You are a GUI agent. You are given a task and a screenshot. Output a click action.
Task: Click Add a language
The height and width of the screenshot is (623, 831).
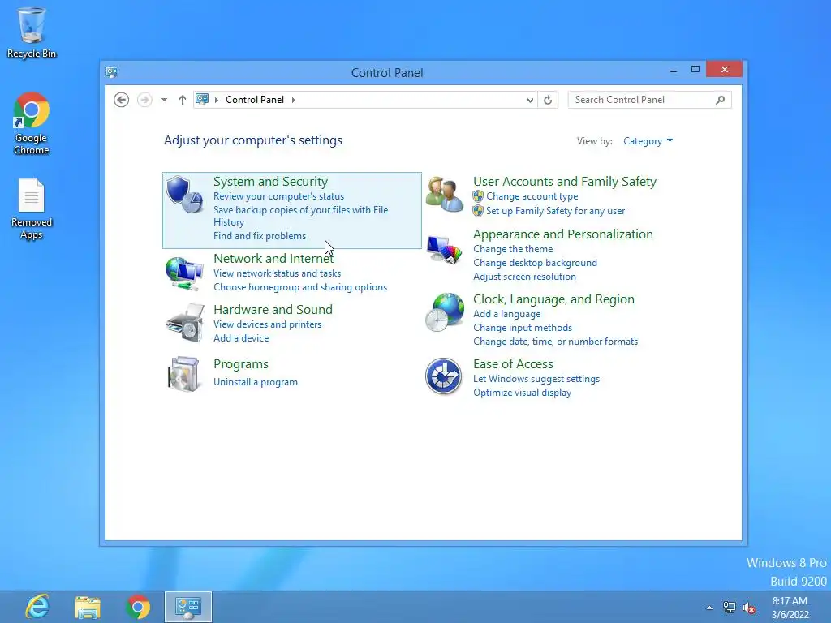pyautogui.click(x=507, y=314)
